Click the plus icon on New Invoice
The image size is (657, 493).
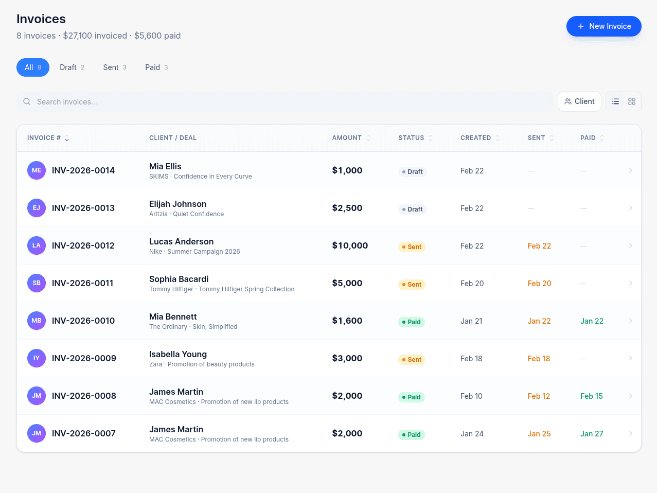(581, 26)
